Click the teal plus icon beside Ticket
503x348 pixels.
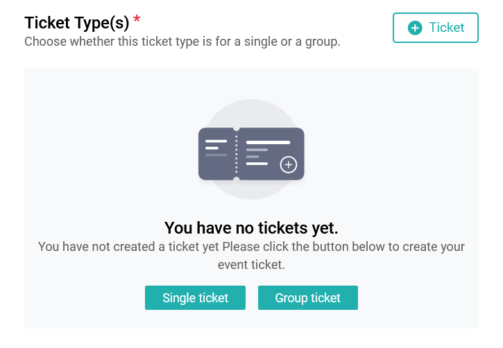point(415,28)
